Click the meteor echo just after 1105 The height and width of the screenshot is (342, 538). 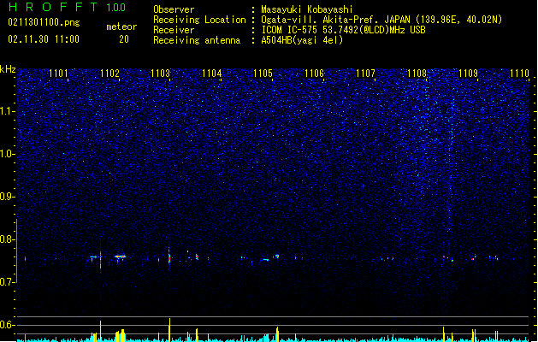click(x=277, y=256)
